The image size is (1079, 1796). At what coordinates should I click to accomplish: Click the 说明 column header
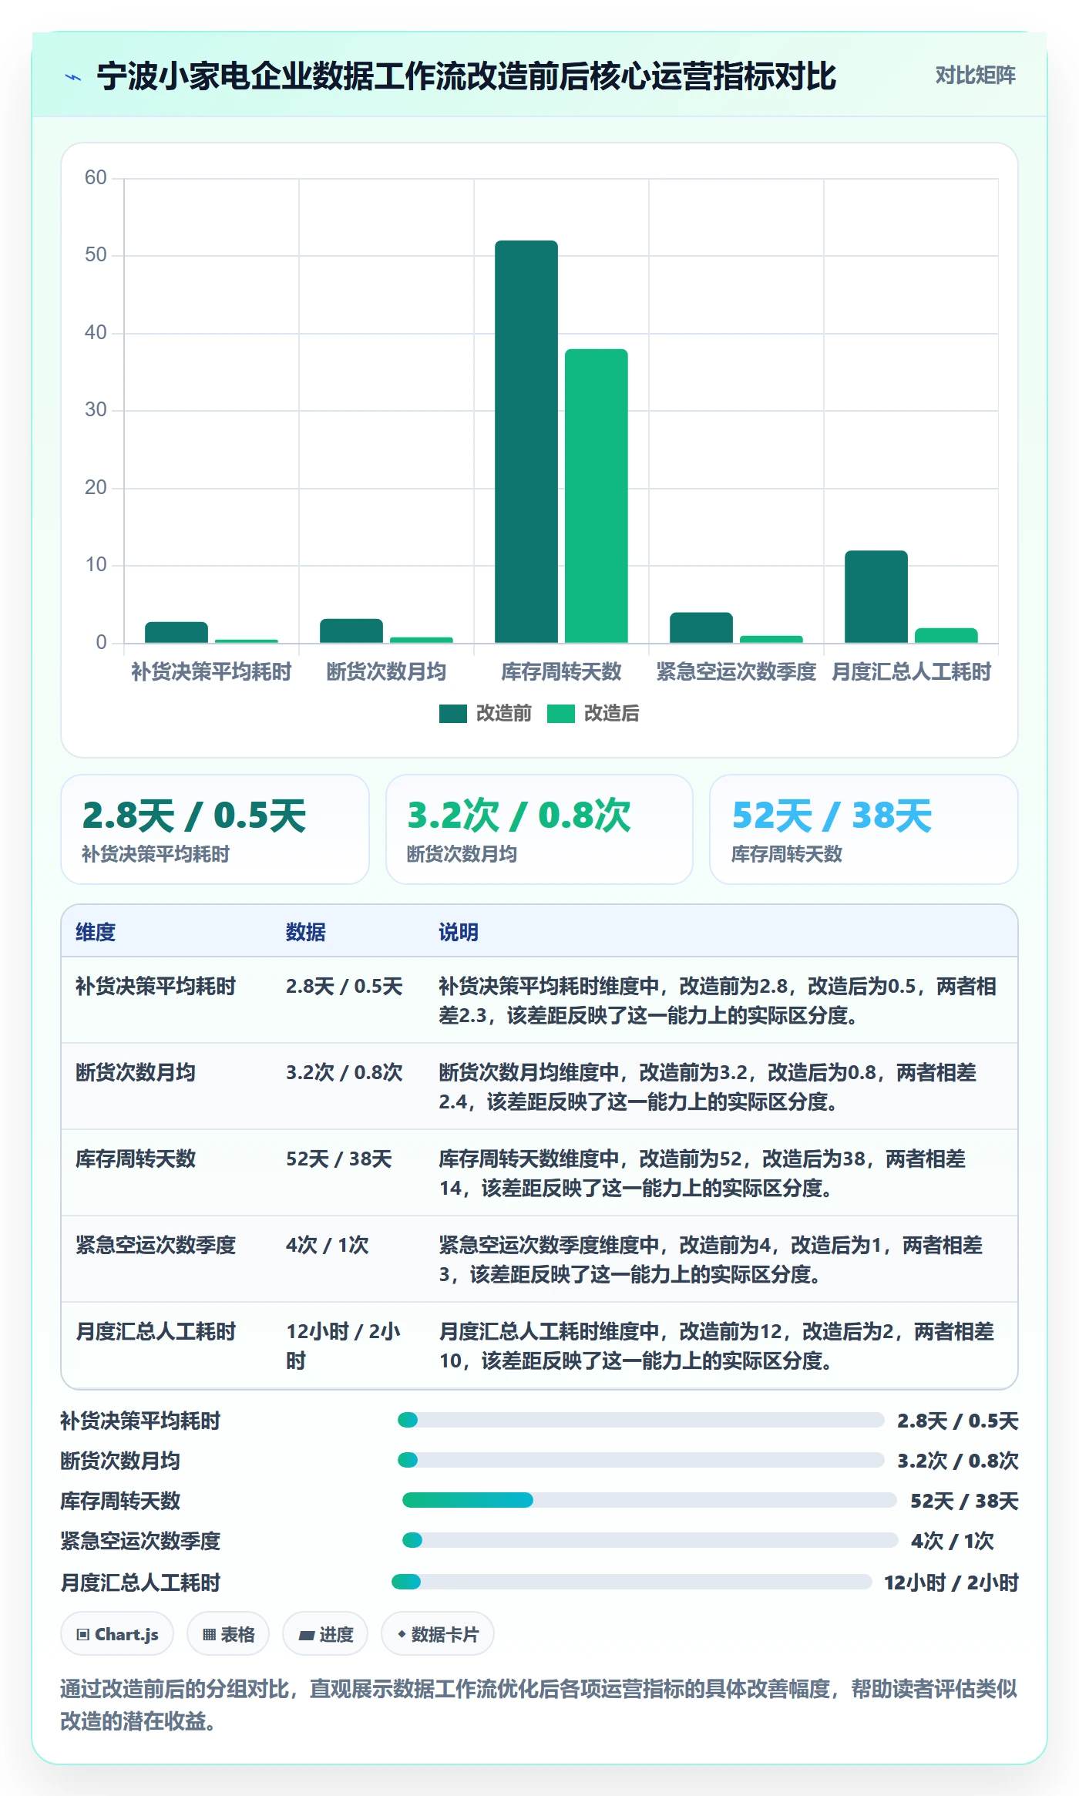point(459,932)
